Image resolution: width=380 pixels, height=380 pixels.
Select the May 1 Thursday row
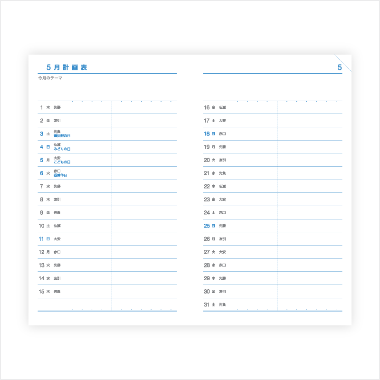click(107, 107)
